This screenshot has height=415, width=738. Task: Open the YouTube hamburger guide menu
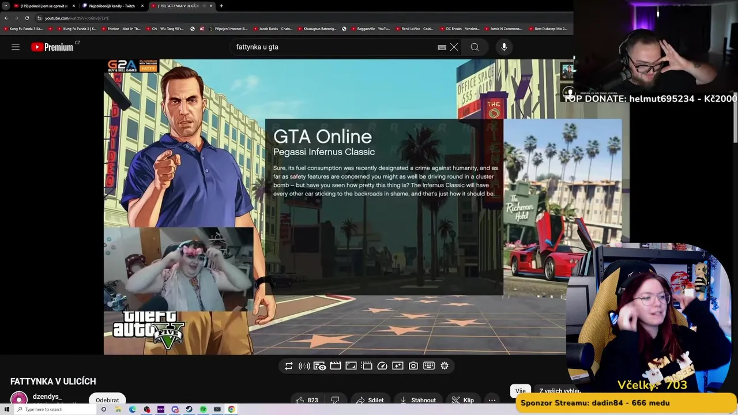tap(16, 47)
